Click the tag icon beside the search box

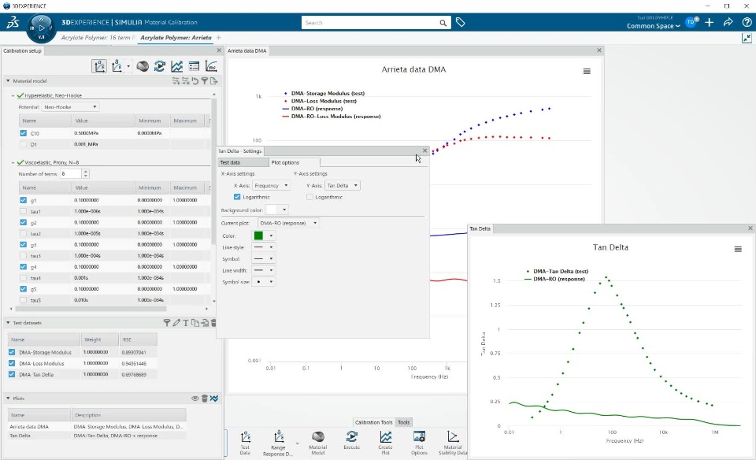point(461,22)
